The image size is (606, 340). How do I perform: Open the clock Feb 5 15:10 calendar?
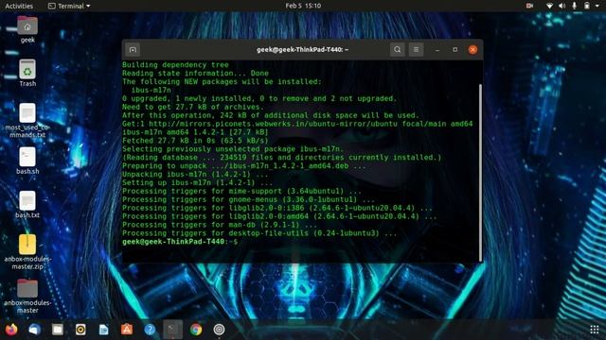point(303,6)
